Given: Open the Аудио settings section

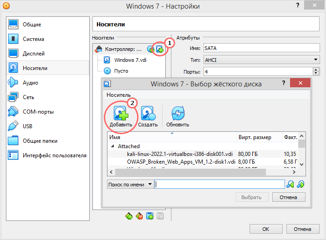Looking at the screenshot, I should coord(48,82).
